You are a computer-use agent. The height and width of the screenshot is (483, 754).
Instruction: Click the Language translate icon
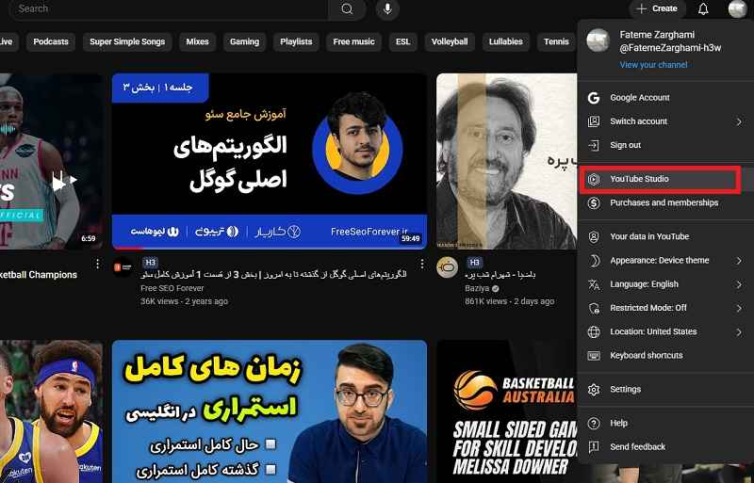[x=594, y=284]
